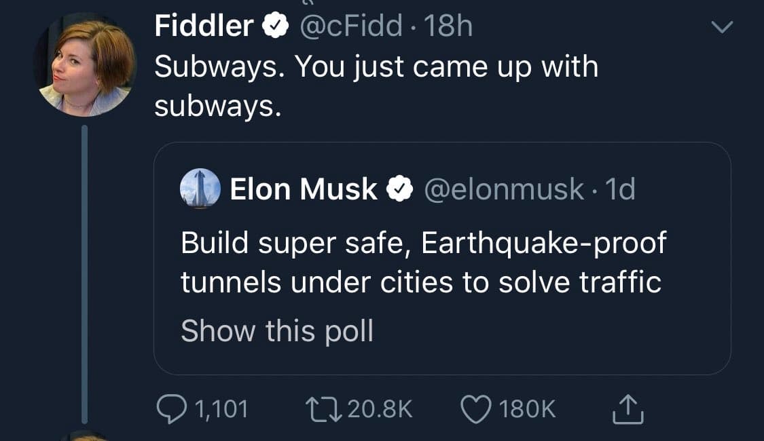Click the Elon Musk display name
The width and height of the screenshot is (764, 441).
point(303,189)
